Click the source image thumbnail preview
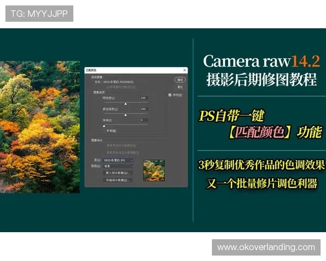326x261 pixels. click(x=154, y=170)
